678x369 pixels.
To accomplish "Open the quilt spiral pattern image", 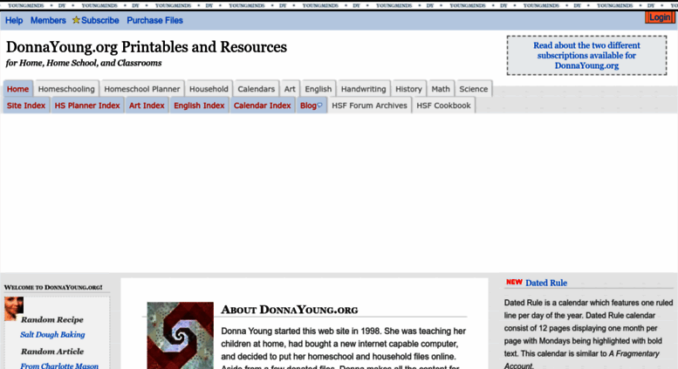I will (181, 335).
